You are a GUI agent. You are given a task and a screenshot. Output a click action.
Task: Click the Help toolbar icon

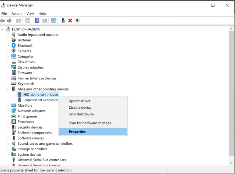(x=37, y=20)
